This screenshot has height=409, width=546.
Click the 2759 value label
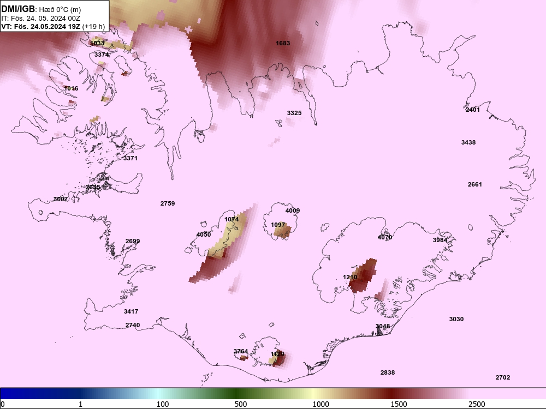pos(168,203)
